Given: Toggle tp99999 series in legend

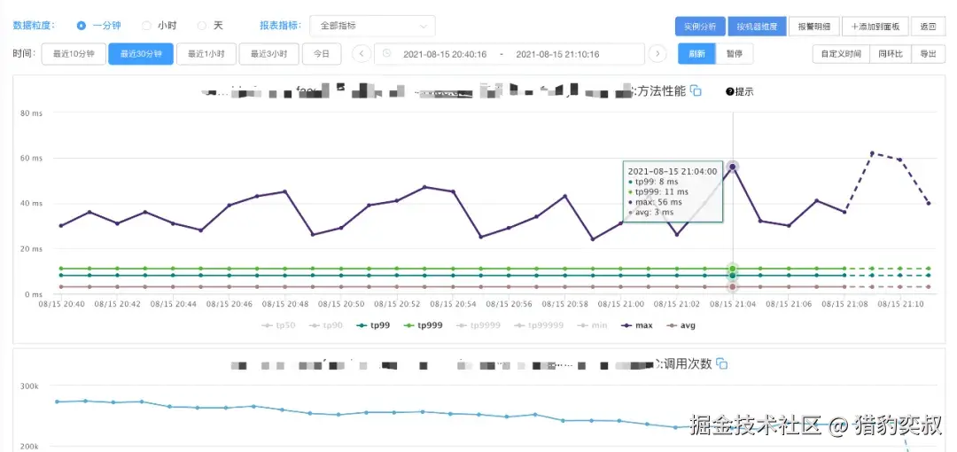Looking at the screenshot, I should [x=539, y=325].
